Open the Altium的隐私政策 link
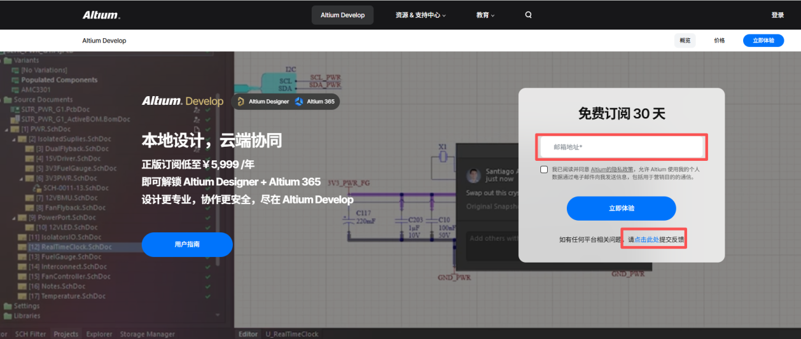 pos(613,169)
